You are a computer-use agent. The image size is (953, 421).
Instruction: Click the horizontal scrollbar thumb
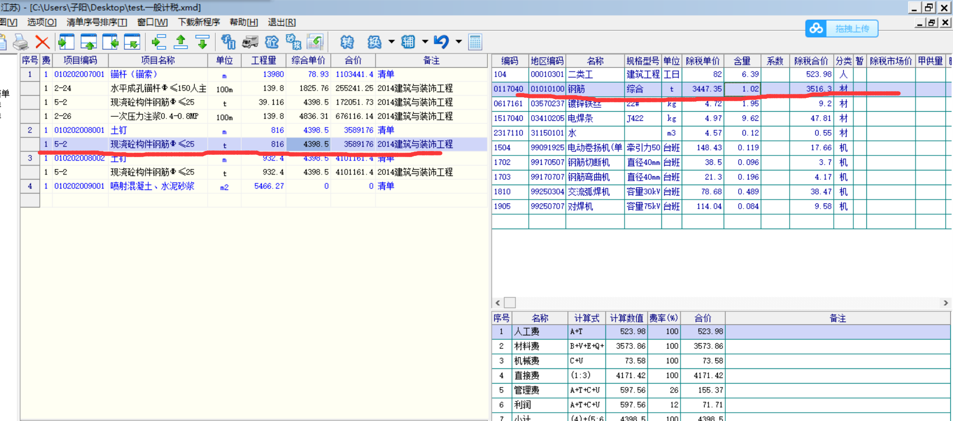click(510, 302)
